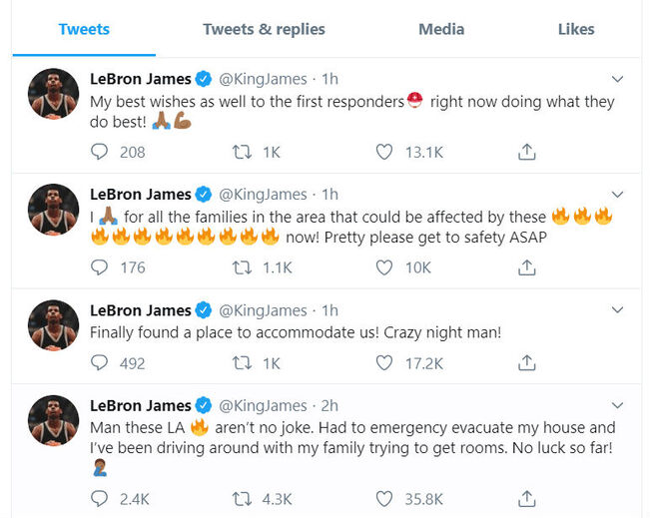Viewport: 650px width, 518px height.
Task: Open the Likes tab
Action: point(576,29)
